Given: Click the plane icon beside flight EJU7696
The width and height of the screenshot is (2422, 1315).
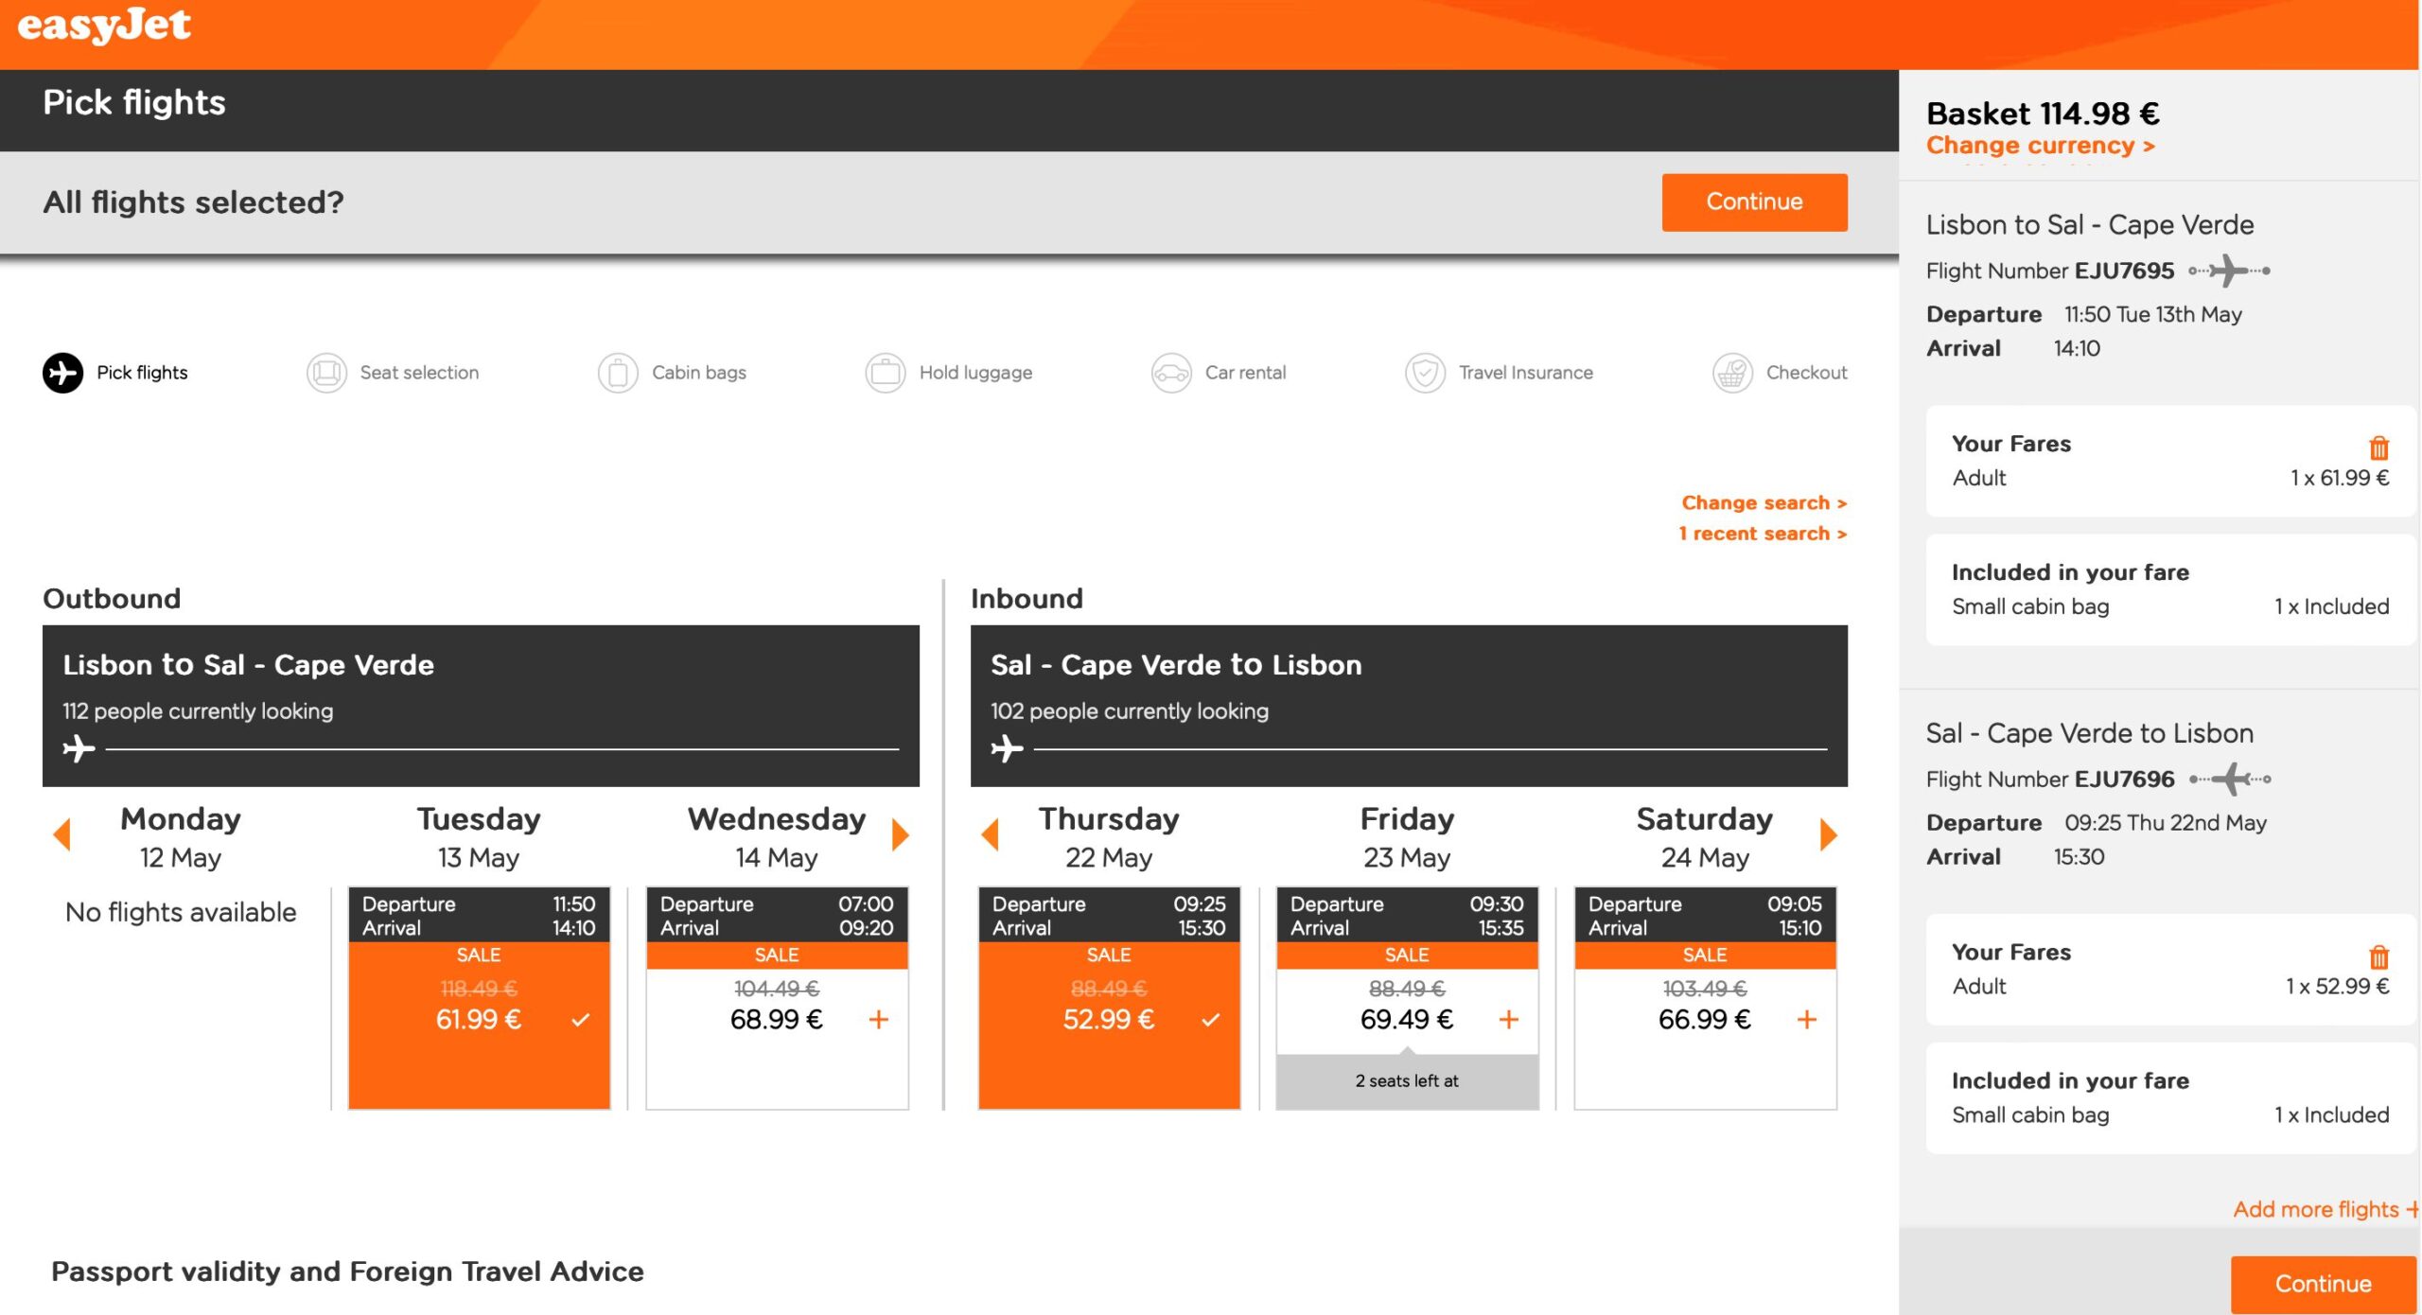Looking at the screenshot, I should click(x=2230, y=780).
